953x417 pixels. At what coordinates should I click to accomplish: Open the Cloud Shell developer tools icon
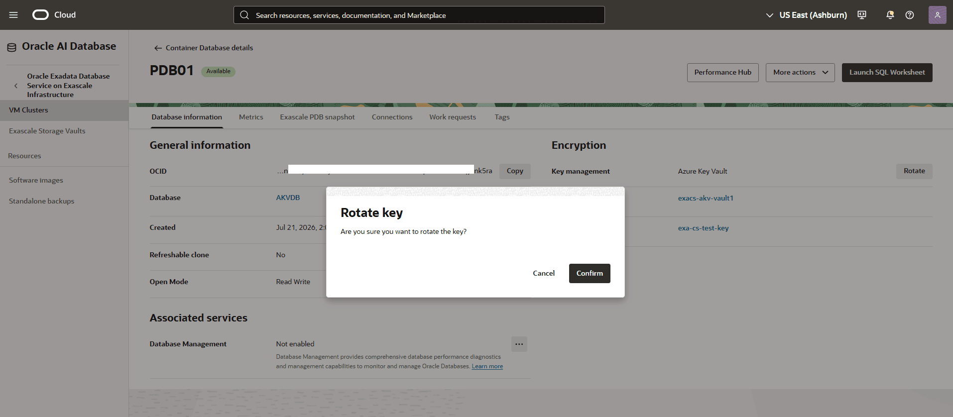862,15
